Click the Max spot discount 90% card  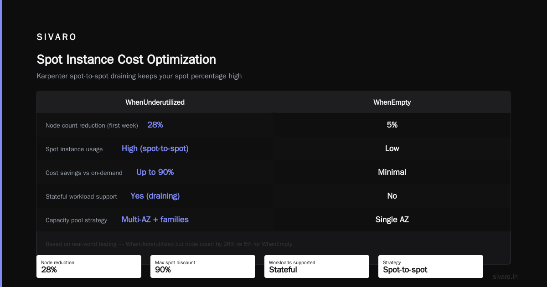pyautogui.click(x=203, y=266)
